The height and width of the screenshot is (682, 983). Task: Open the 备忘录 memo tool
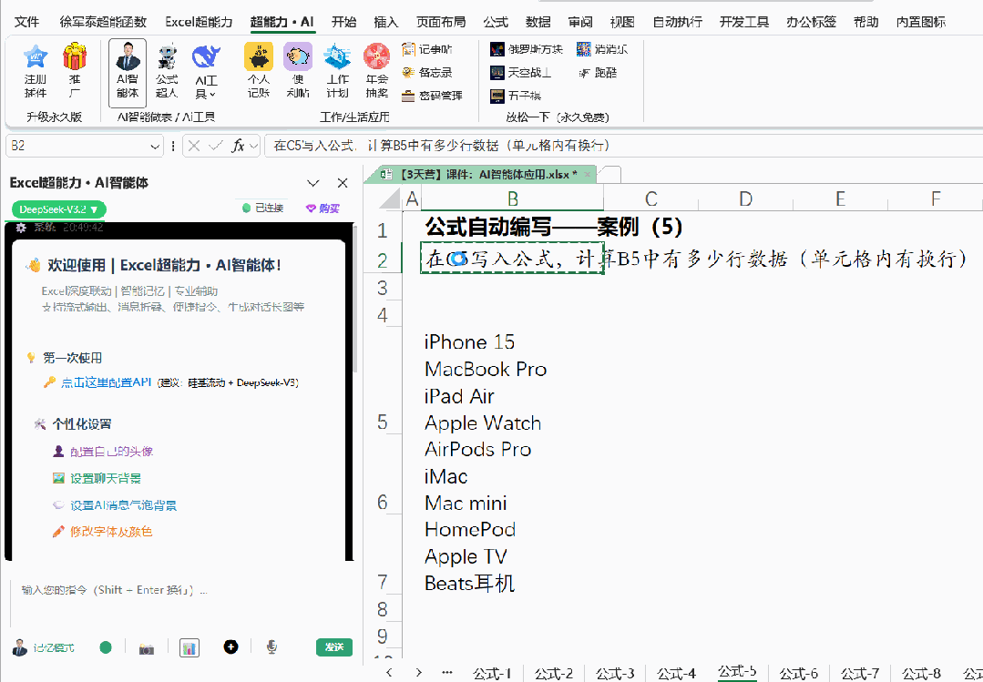coord(427,73)
